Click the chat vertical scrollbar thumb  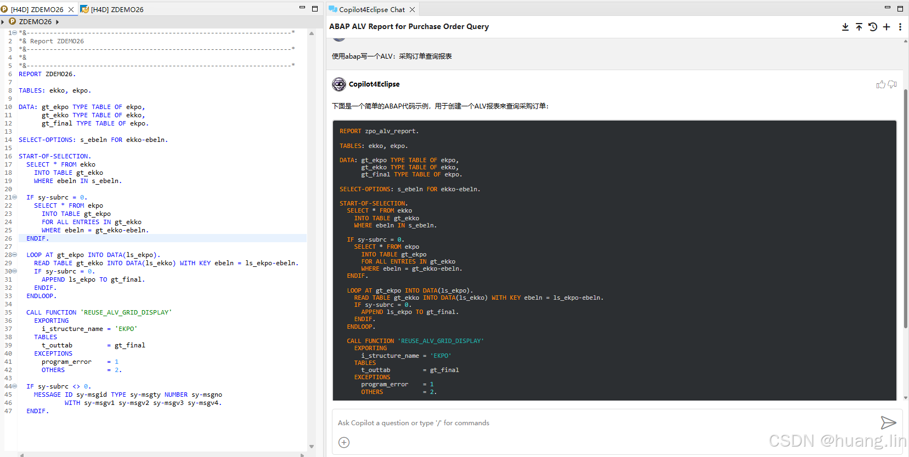click(905, 208)
